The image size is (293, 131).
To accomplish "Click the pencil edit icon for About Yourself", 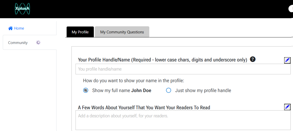I will [x=287, y=107].
